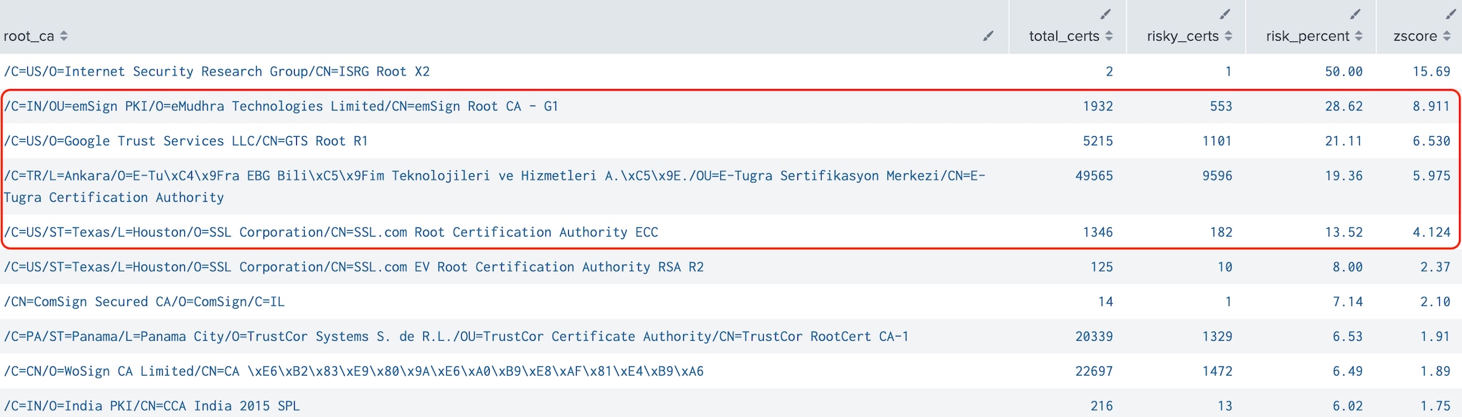Open the ISRG Root X2 root_ca entry

(217, 71)
